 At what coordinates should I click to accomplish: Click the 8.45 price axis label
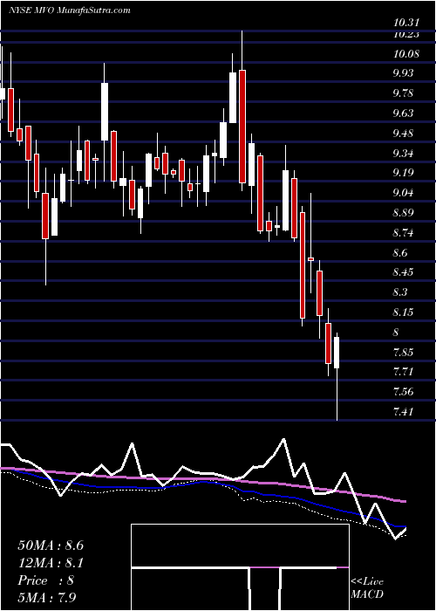405,272
